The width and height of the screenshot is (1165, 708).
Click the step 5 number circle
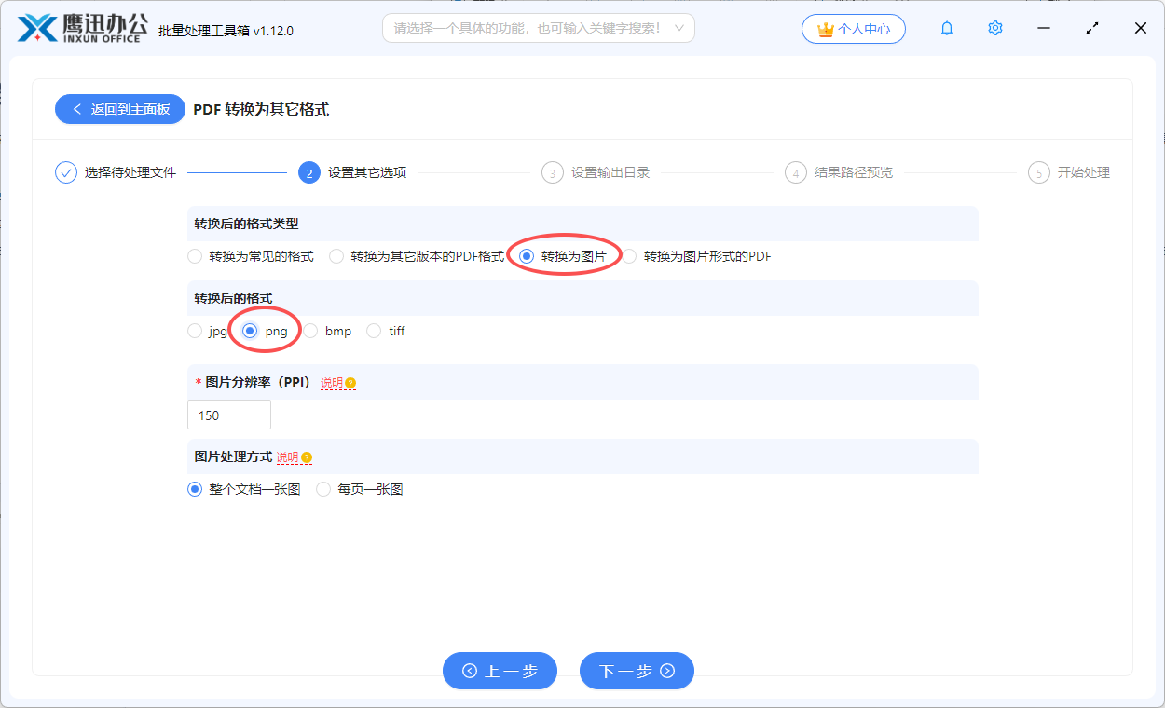tap(1039, 172)
